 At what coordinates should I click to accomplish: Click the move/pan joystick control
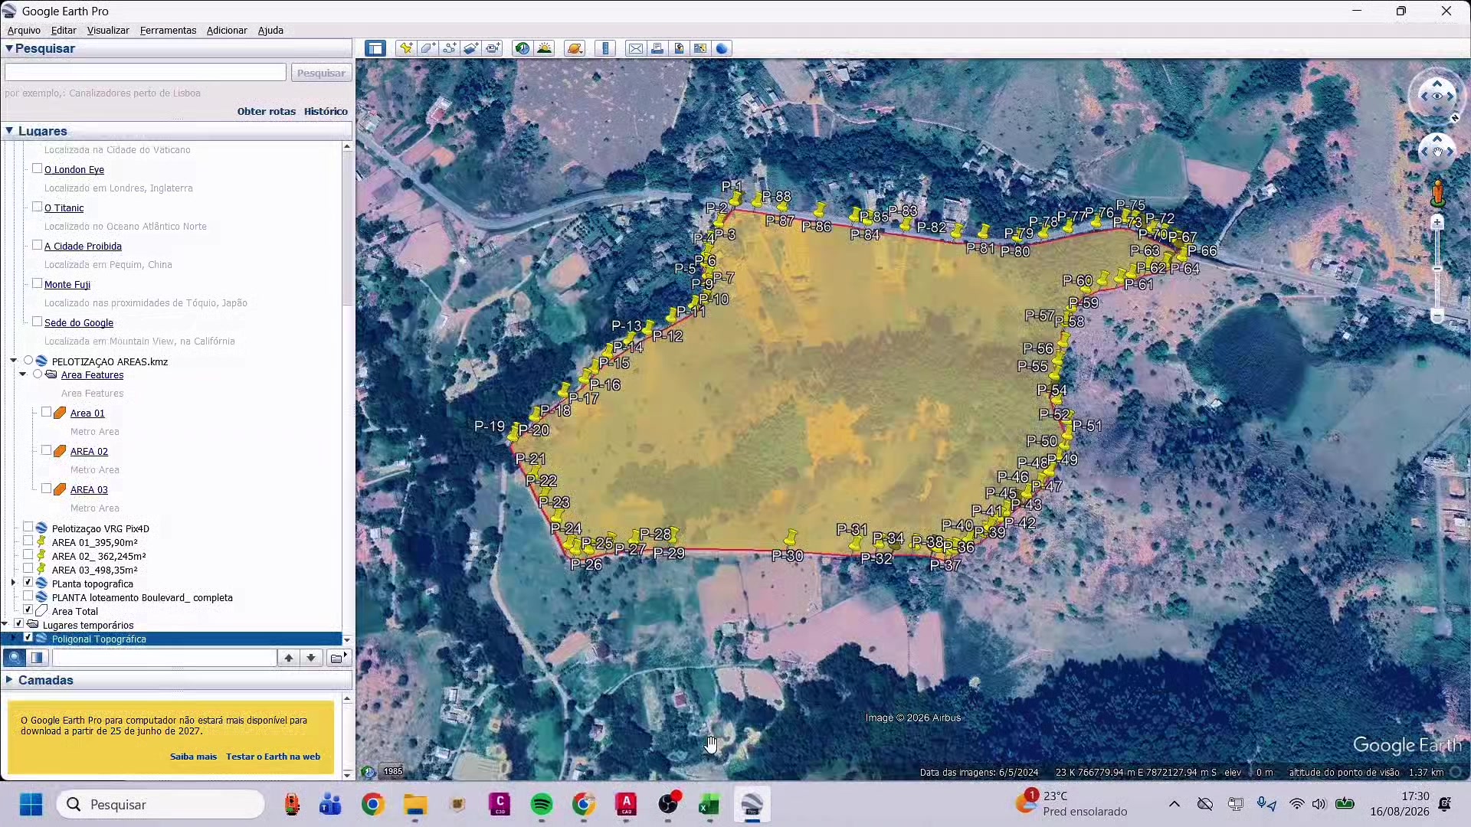1437,151
